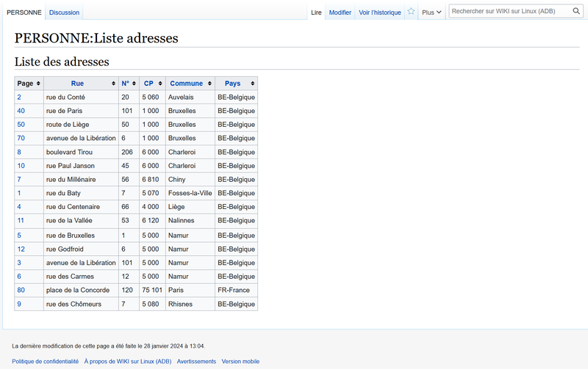Image resolution: width=588 pixels, height=369 pixels.
Task: Select the 'boulevard Tirou' street cell
Action: click(81, 153)
